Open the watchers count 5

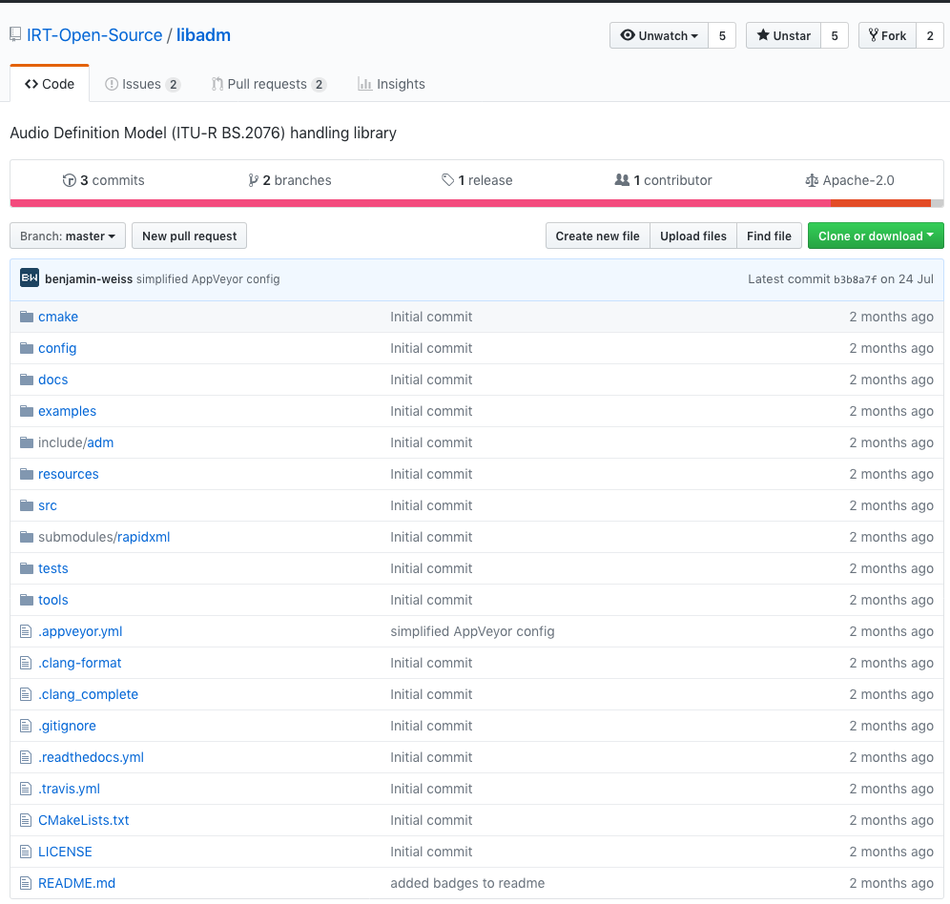click(x=722, y=35)
